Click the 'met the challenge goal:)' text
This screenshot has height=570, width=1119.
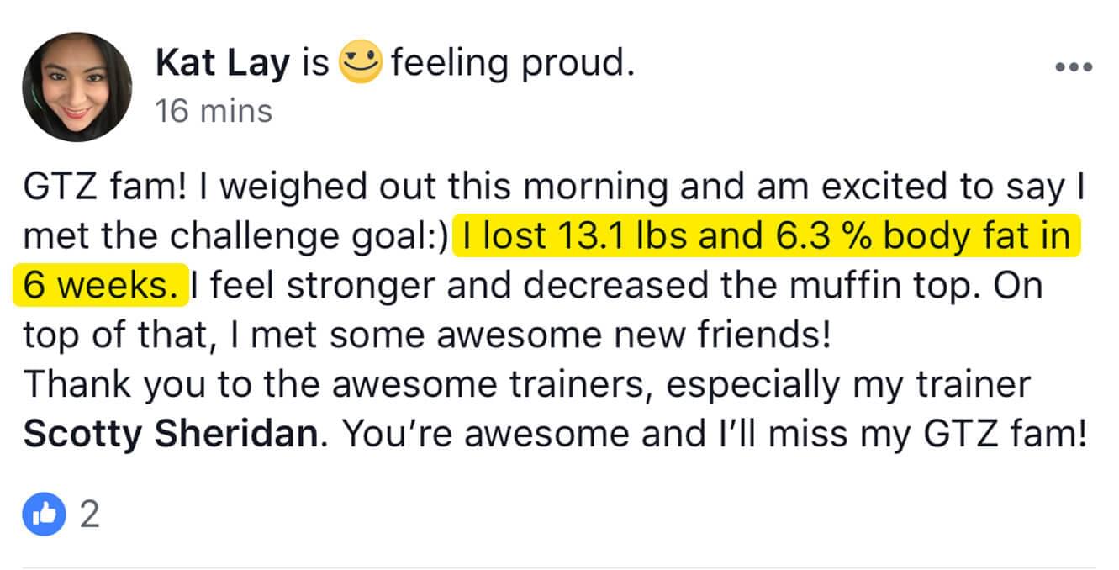[234, 238]
